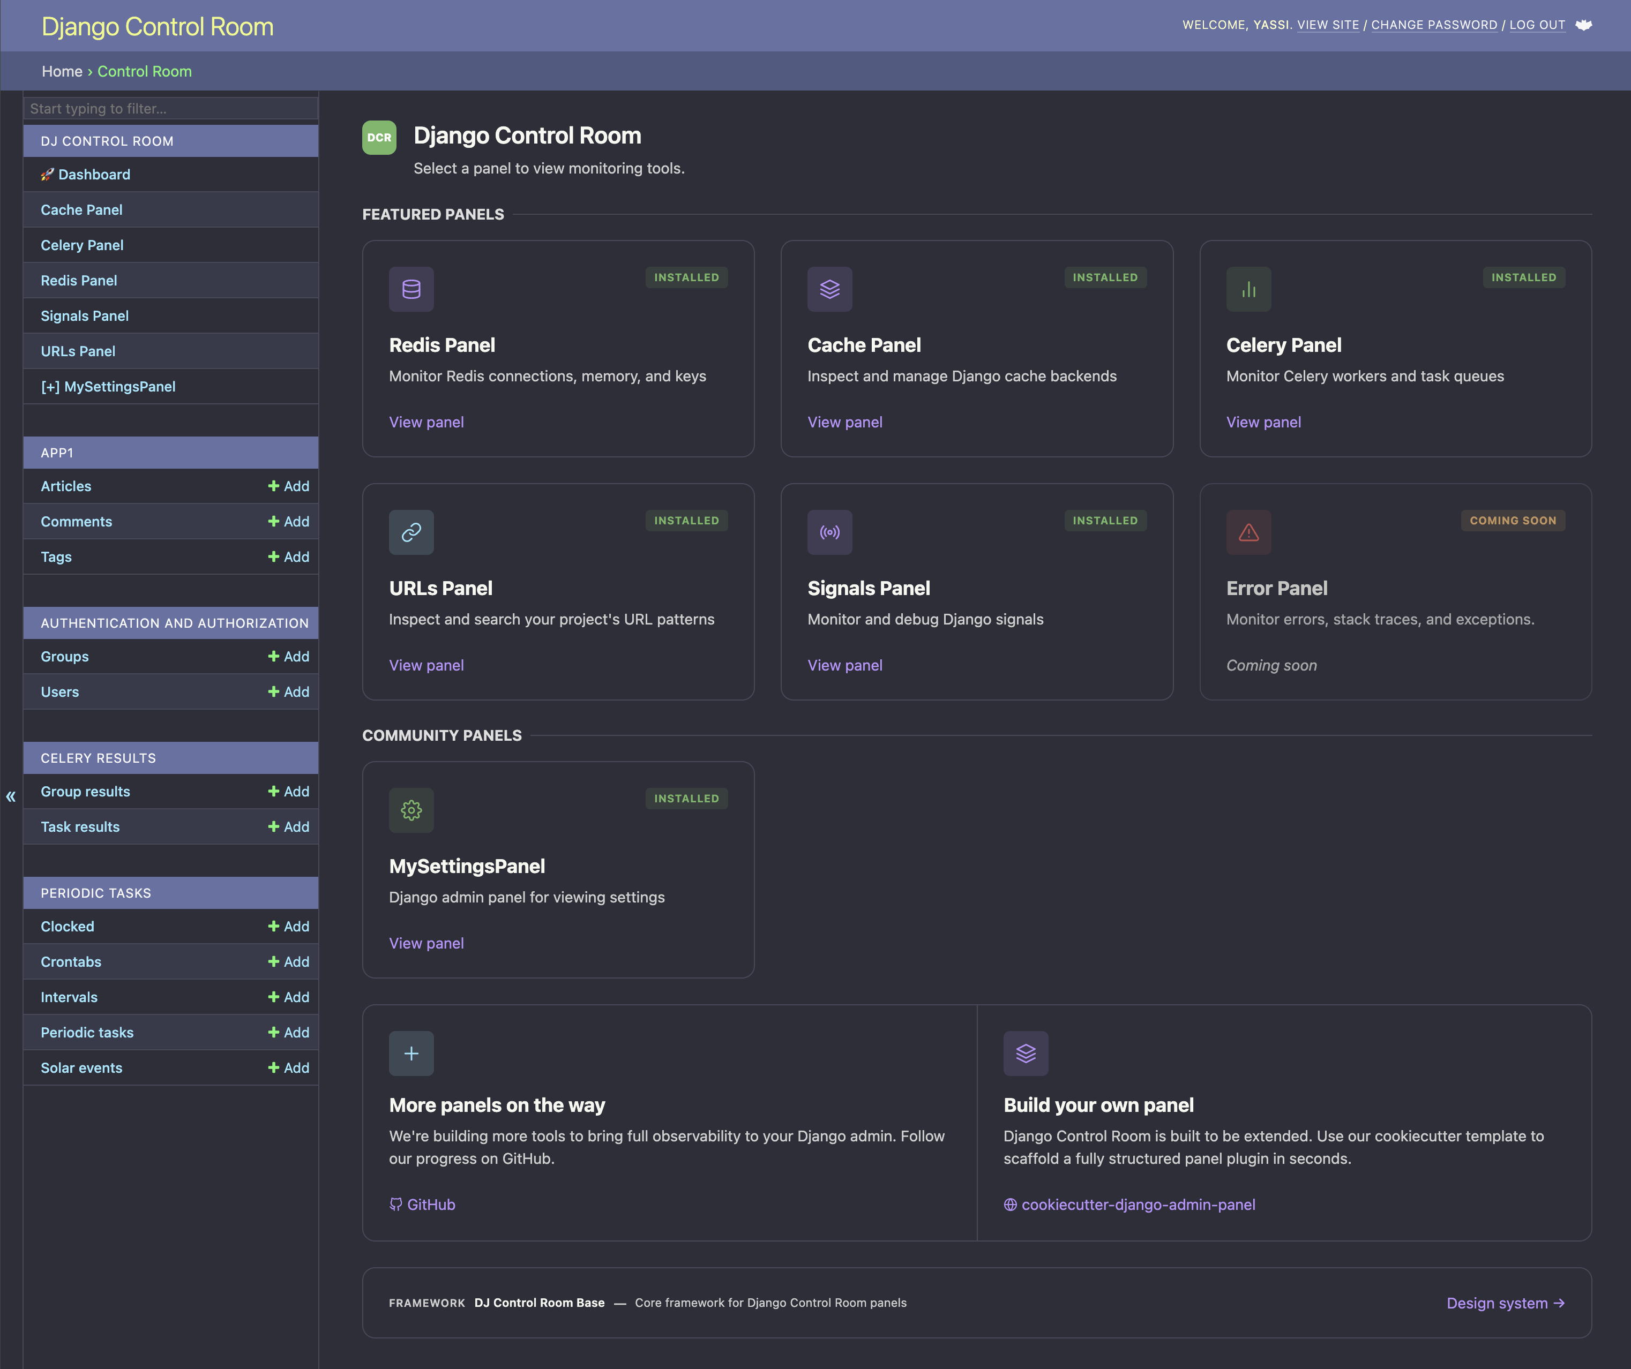Click CHANGE PASSWORD in the header
This screenshot has width=1631, height=1369.
(x=1434, y=25)
